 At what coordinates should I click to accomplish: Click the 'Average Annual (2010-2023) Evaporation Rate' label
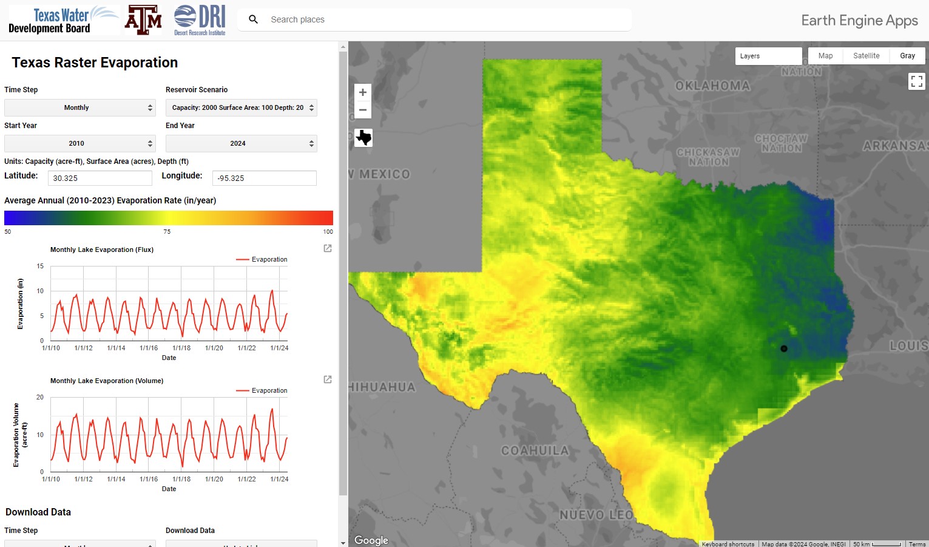point(110,200)
